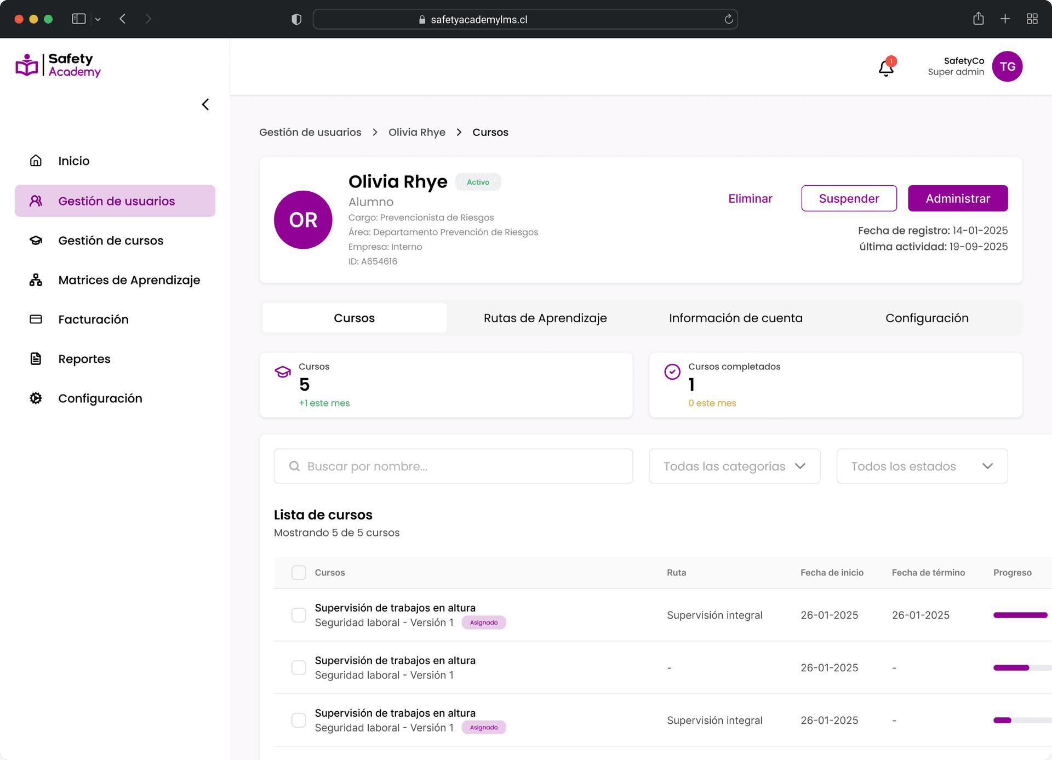This screenshot has height=760, width=1052.
Task: Click the Suspender button
Action: 849,198
